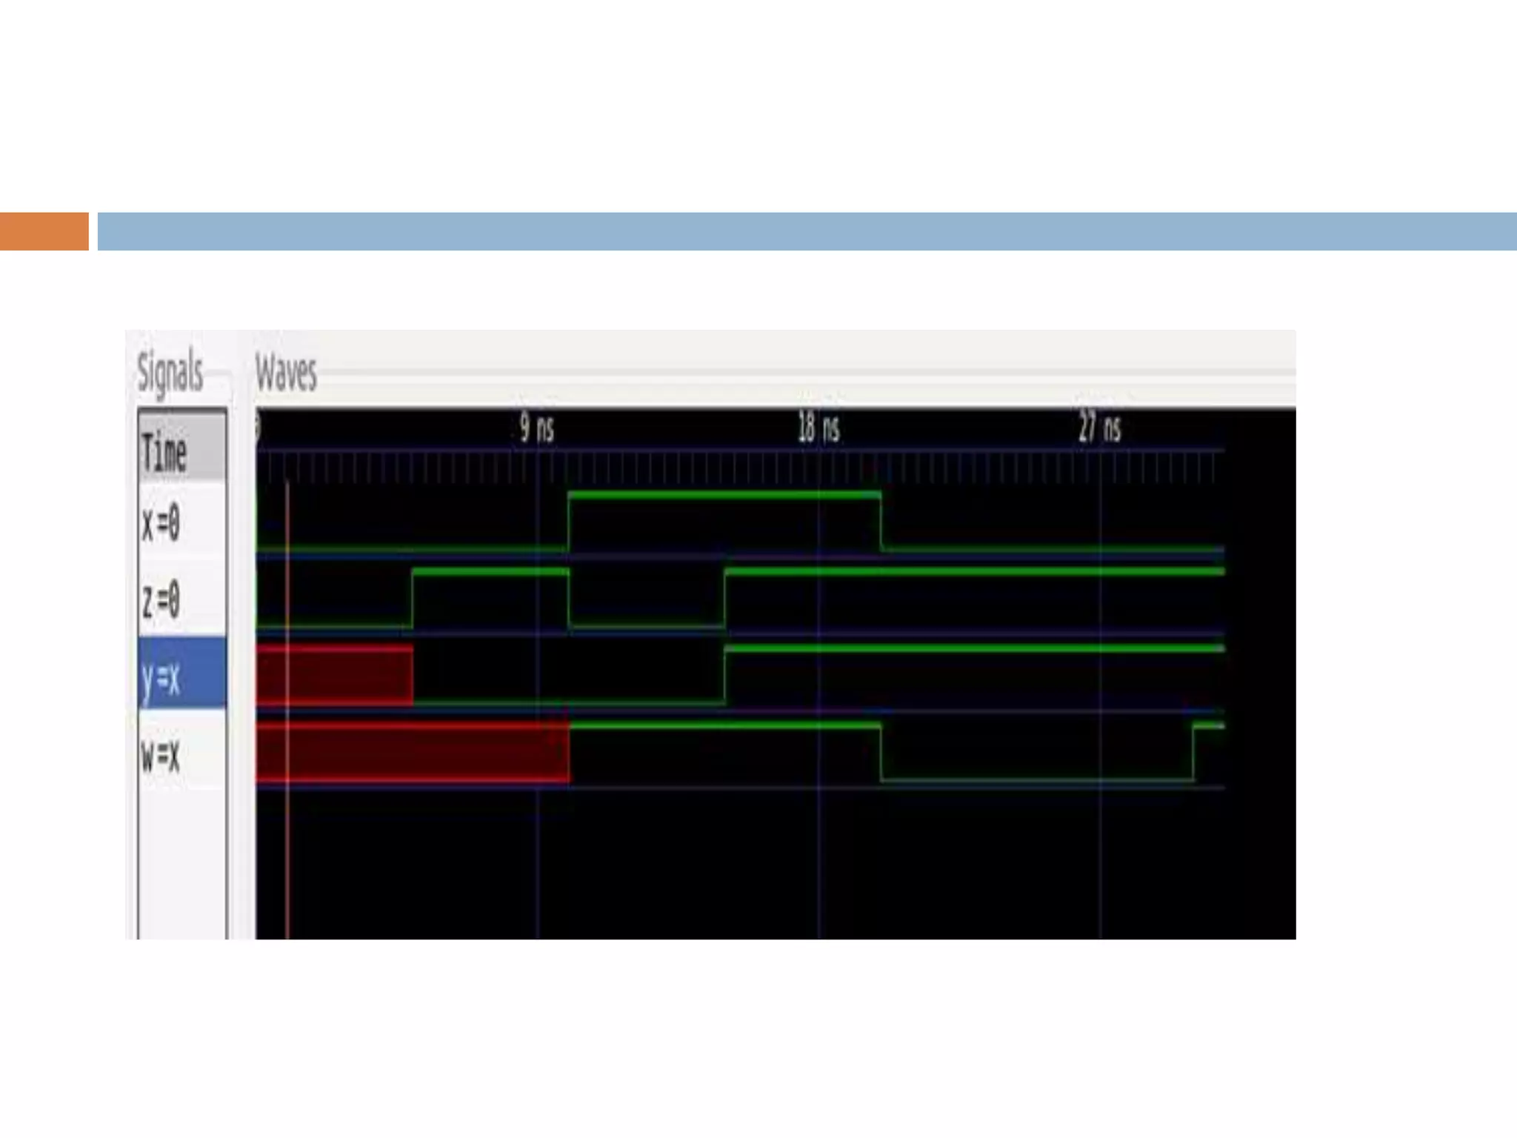Click the 9 ns timeline marker

click(x=536, y=428)
